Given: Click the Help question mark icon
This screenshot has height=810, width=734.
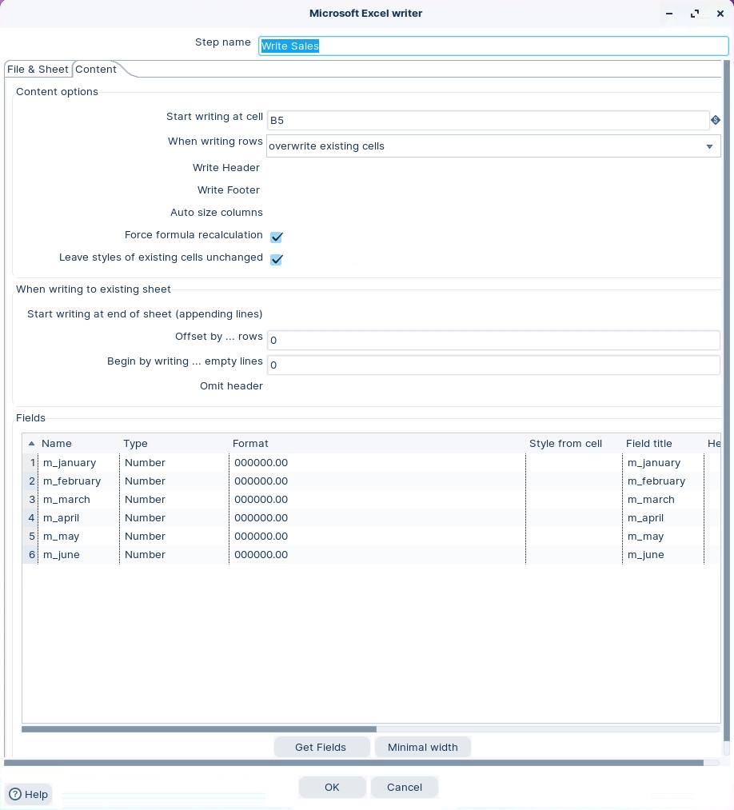Looking at the screenshot, I should pos(15,794).
